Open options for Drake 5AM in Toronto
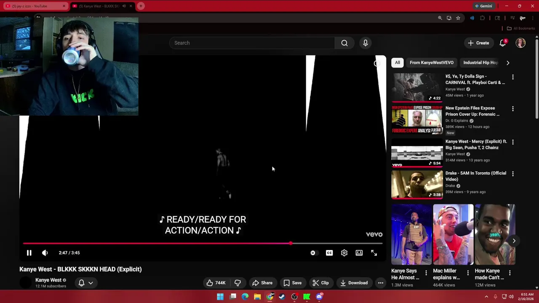Image resolution: width=539 pixels, height=303 pixels. click(x=512, y=174)
